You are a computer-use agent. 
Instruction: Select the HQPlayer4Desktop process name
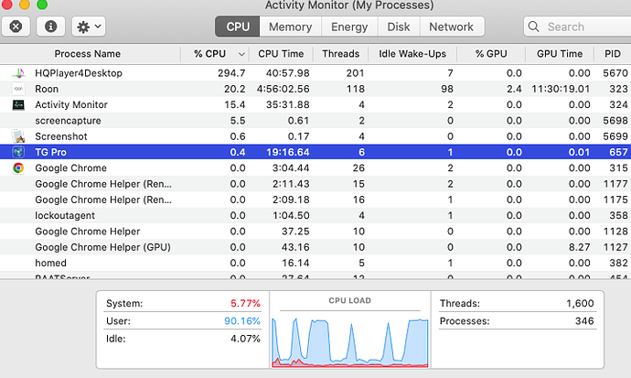(x=79, y=73)
